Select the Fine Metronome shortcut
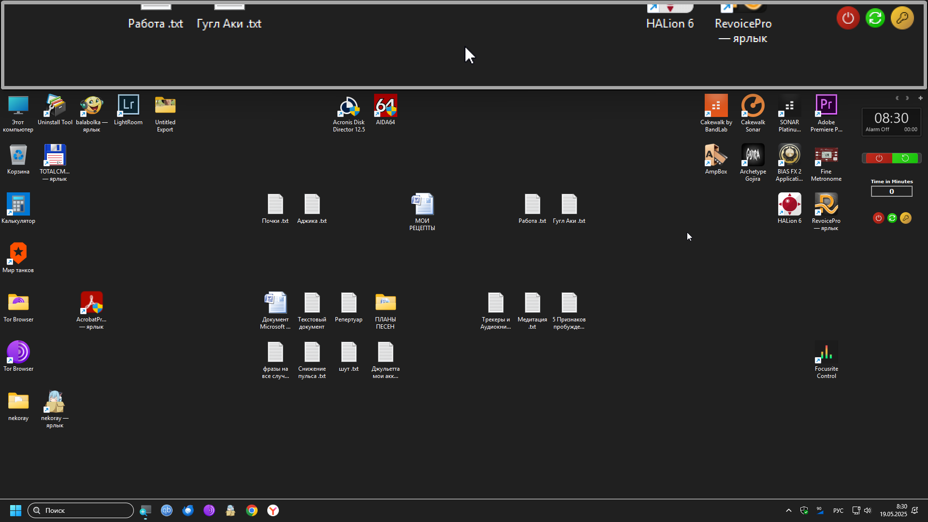Screen dimensions: 928x522 coord(826,163)
